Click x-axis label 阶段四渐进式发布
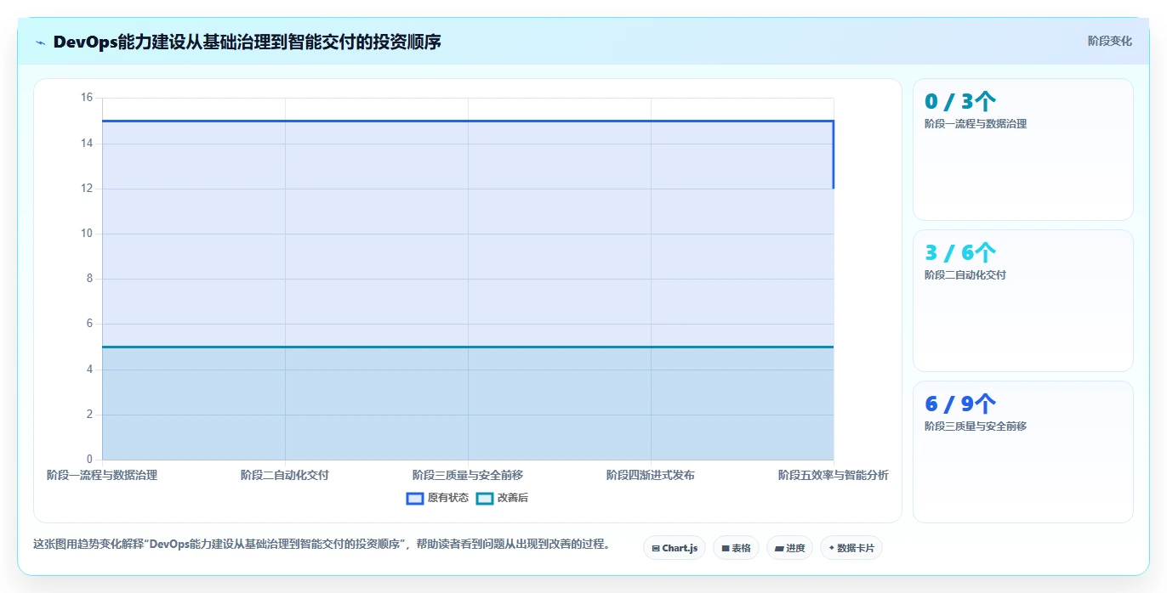 coord(651,475)
